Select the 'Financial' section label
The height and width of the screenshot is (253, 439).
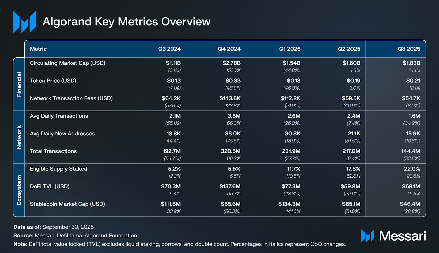(19, 84)
